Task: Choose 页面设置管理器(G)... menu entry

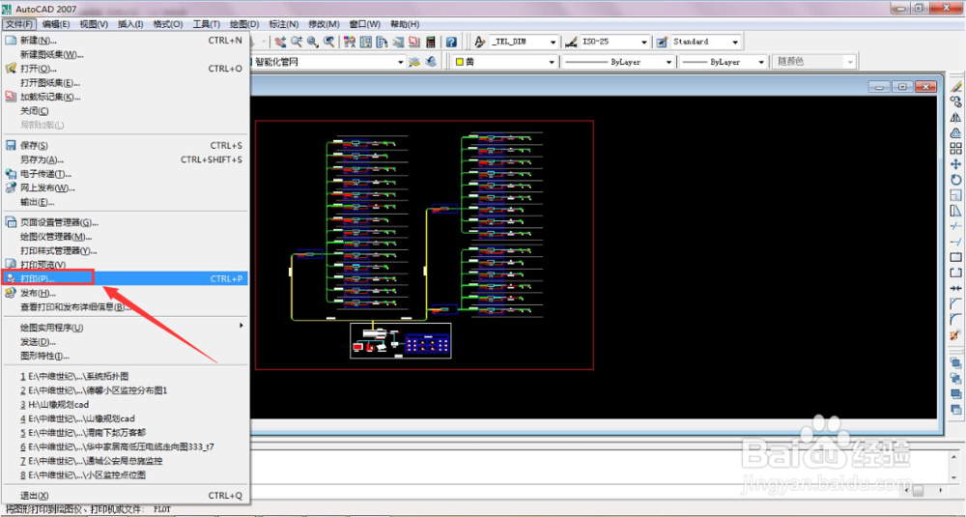Action: tap(125, 222)
